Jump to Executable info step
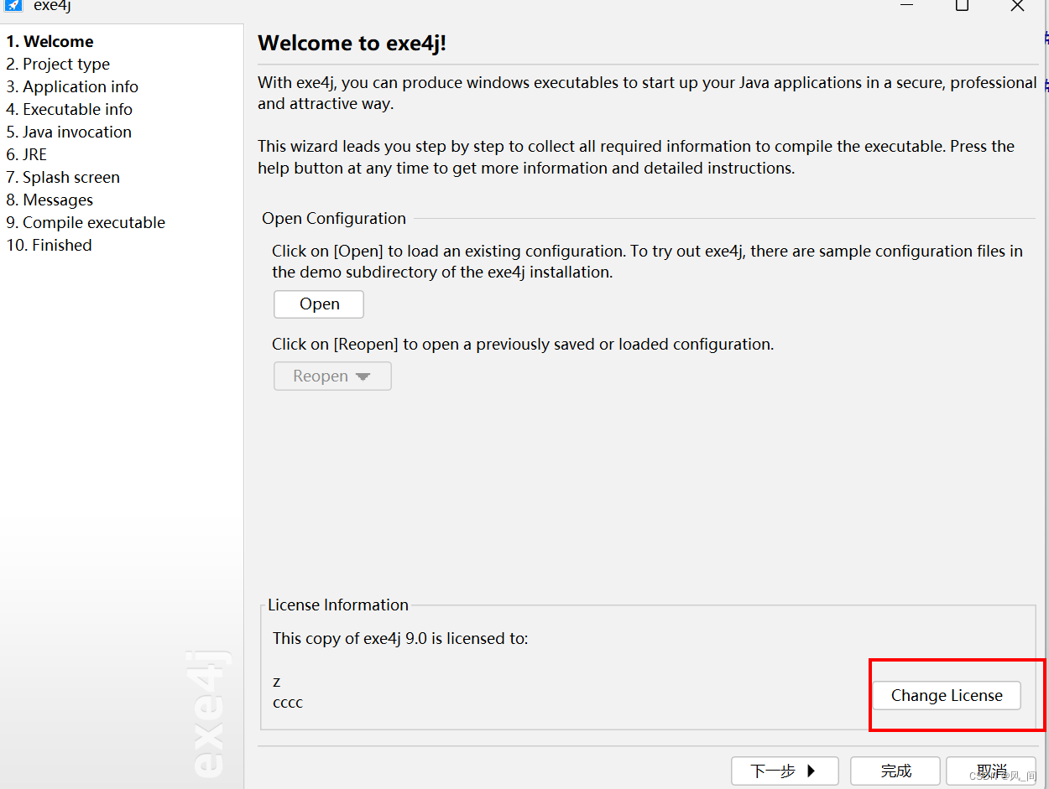1049x789 pixels. [69, 109]
